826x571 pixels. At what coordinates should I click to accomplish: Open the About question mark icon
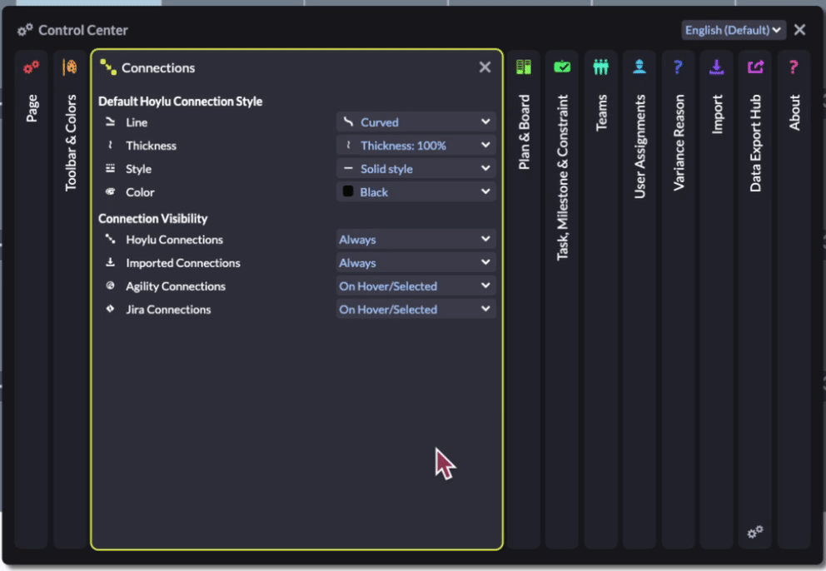pyautogui.click(x=794, y=67)
